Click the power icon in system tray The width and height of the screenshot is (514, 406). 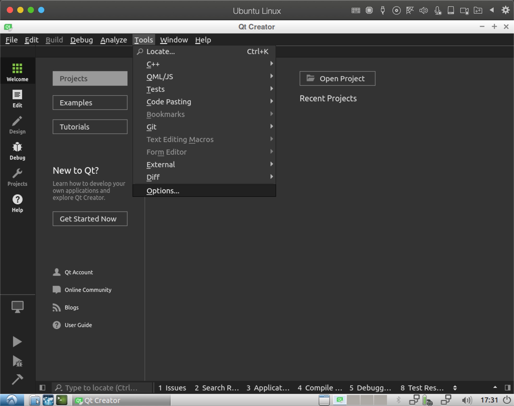coord(507,400)
